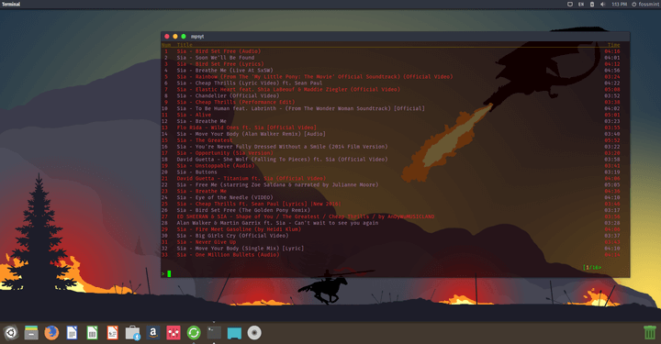Open the Files manager dock icon
The height and width of the screenshot is (344, 661).
pos(31,333)
